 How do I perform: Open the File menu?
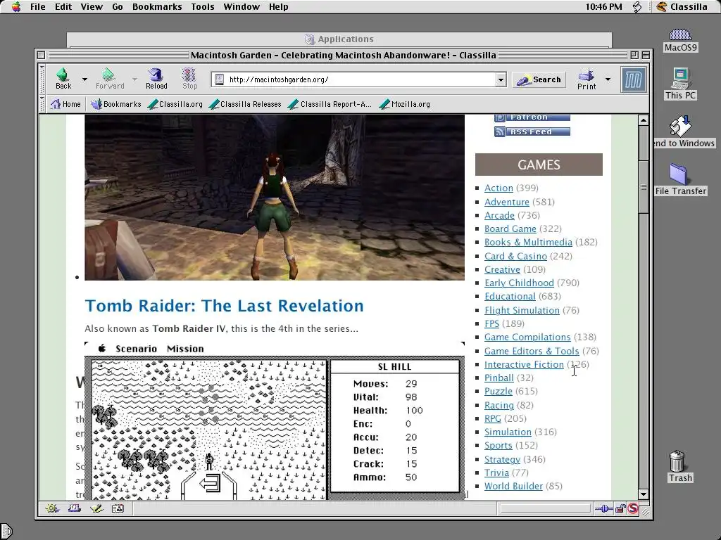[38, 6]
